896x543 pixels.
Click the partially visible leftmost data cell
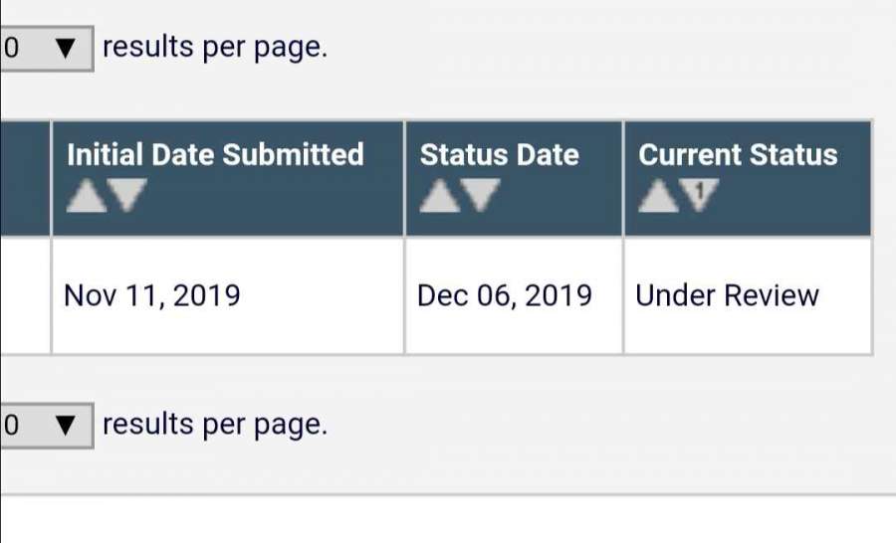tap(24, 295)
